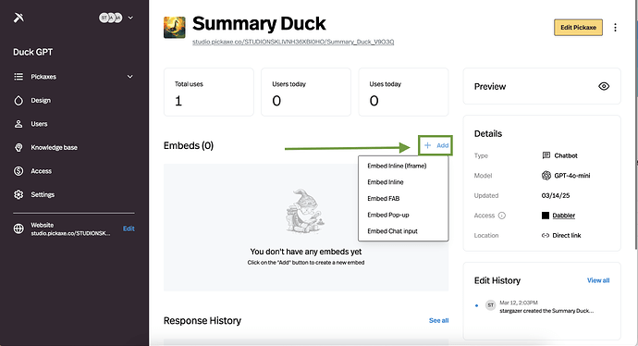Viewport: 638px width, 346px height.
Task: Click the Total uses stat card
Action: [209, 92]
